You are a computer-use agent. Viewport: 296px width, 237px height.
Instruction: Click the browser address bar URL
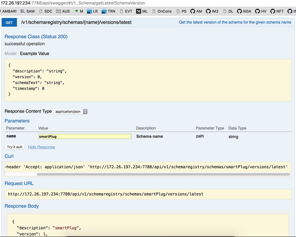[73, 3]
